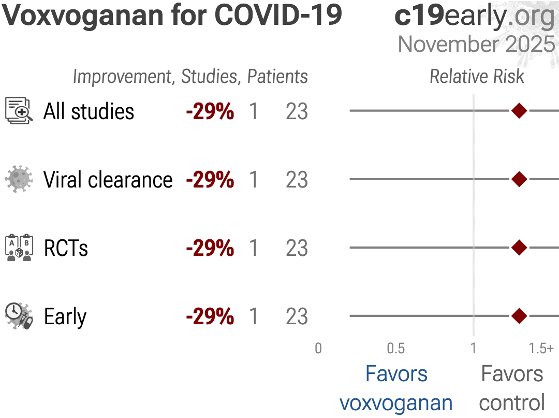Select the All studies row label

coord(89,111)
